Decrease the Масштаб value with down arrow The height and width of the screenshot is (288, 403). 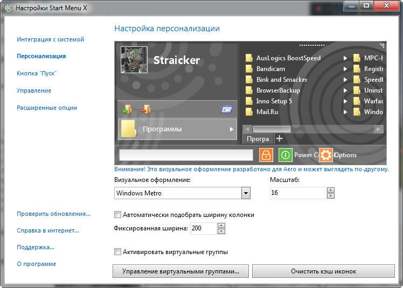point(331,196)
